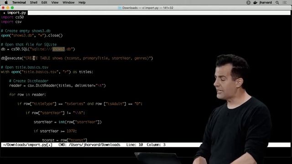
Task: Zoom the window with the green button
Action: [12, 8]
